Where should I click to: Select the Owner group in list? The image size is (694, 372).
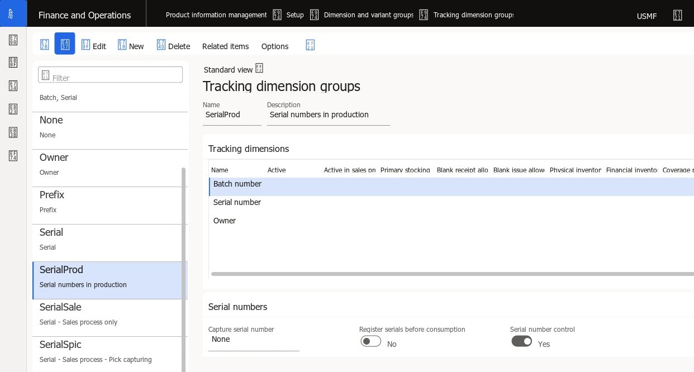coord(110,168)
